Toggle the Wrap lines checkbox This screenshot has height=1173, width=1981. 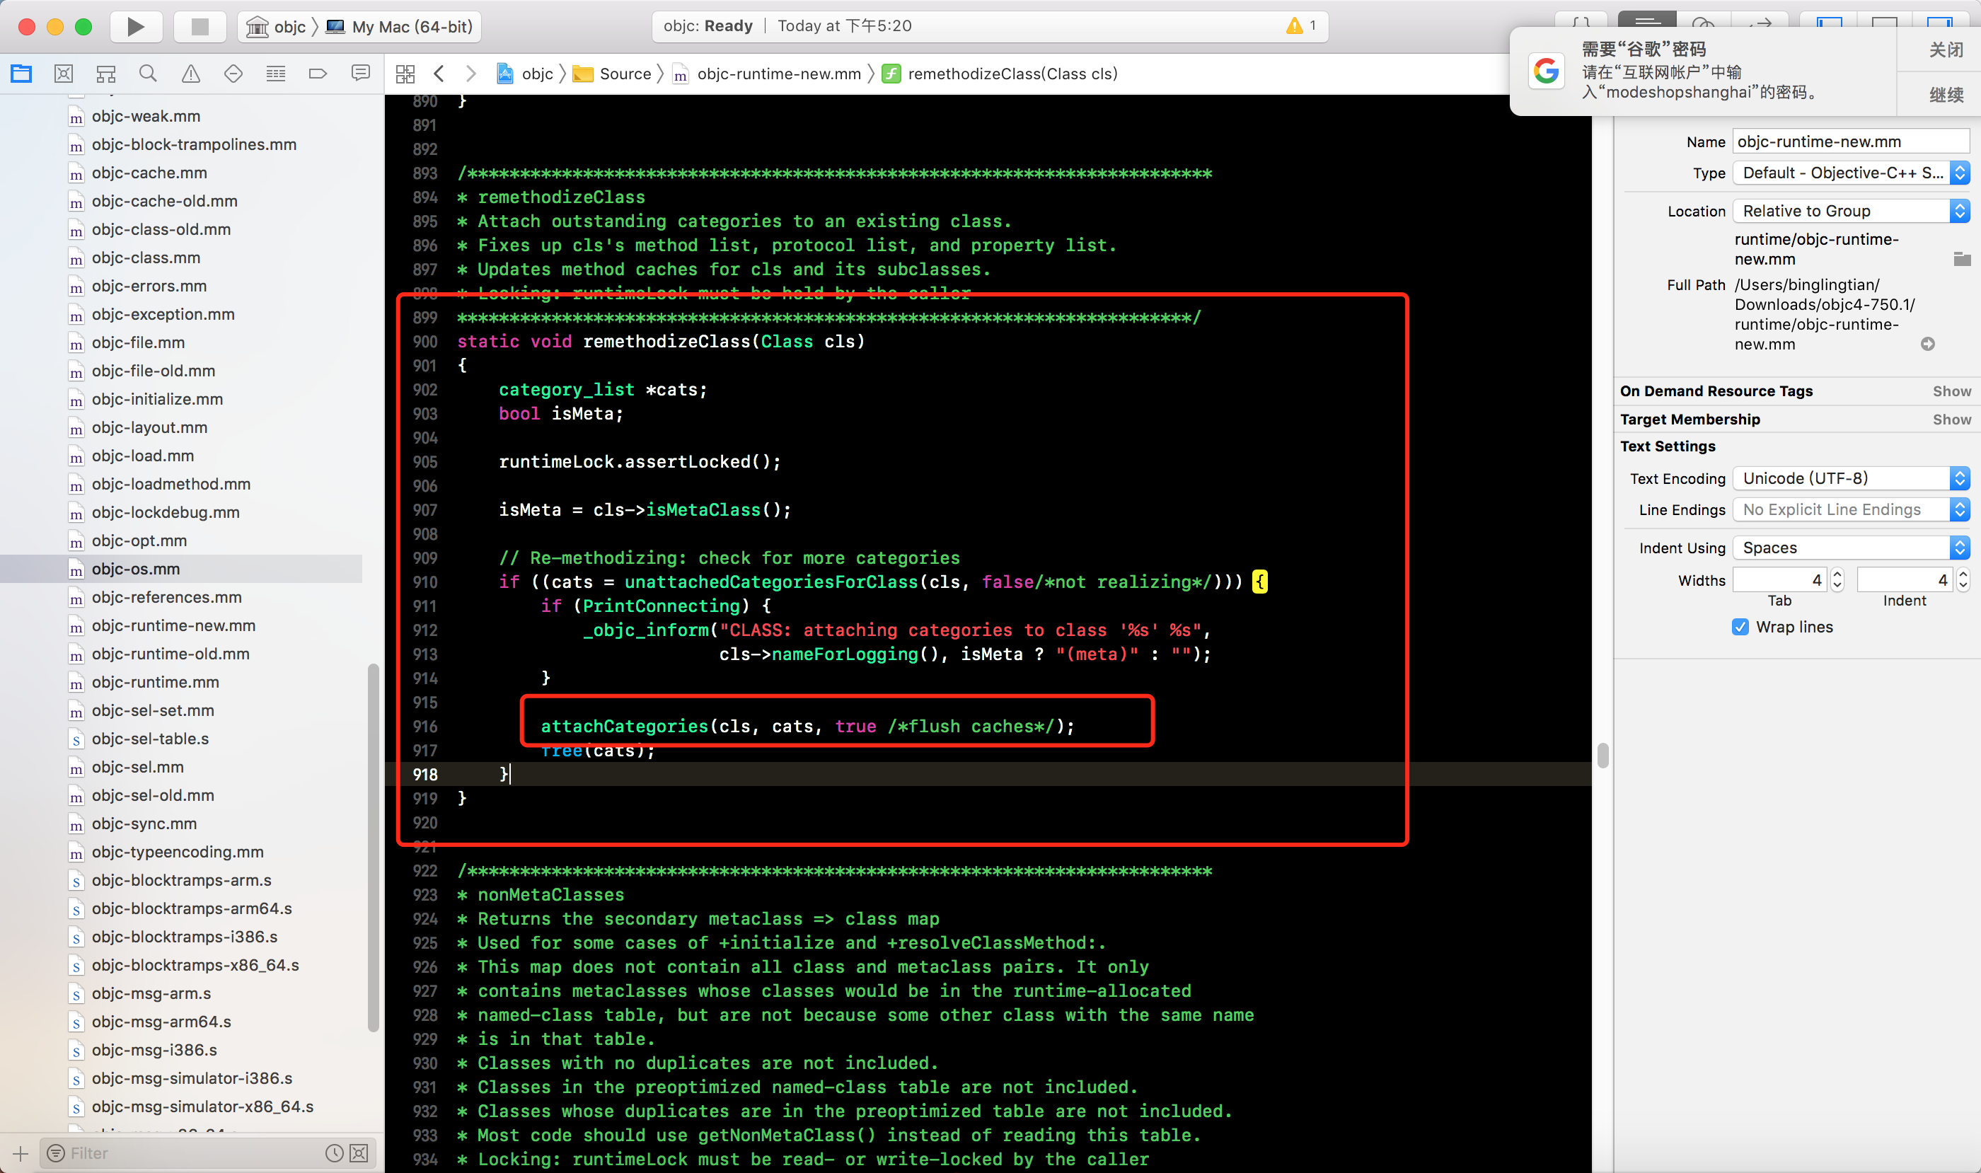tap(1740, 627)
